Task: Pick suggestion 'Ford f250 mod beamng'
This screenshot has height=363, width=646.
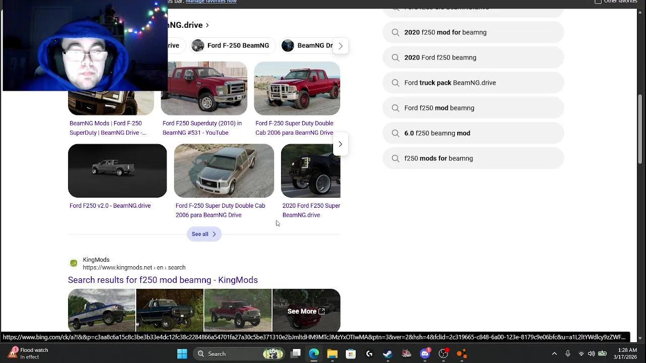Action: tap(473, 108)
